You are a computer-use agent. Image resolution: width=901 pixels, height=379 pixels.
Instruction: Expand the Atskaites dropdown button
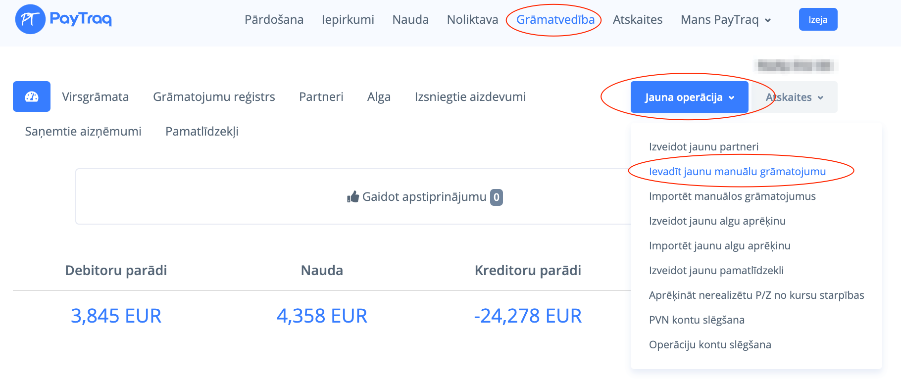[x=794, y=97]
